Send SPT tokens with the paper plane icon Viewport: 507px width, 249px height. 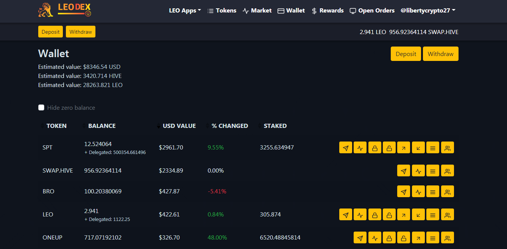pos(346,148)
